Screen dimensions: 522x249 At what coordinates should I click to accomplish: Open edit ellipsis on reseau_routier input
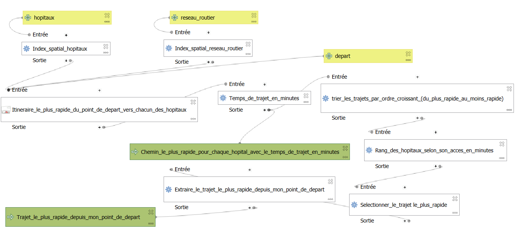click(254, 22)
